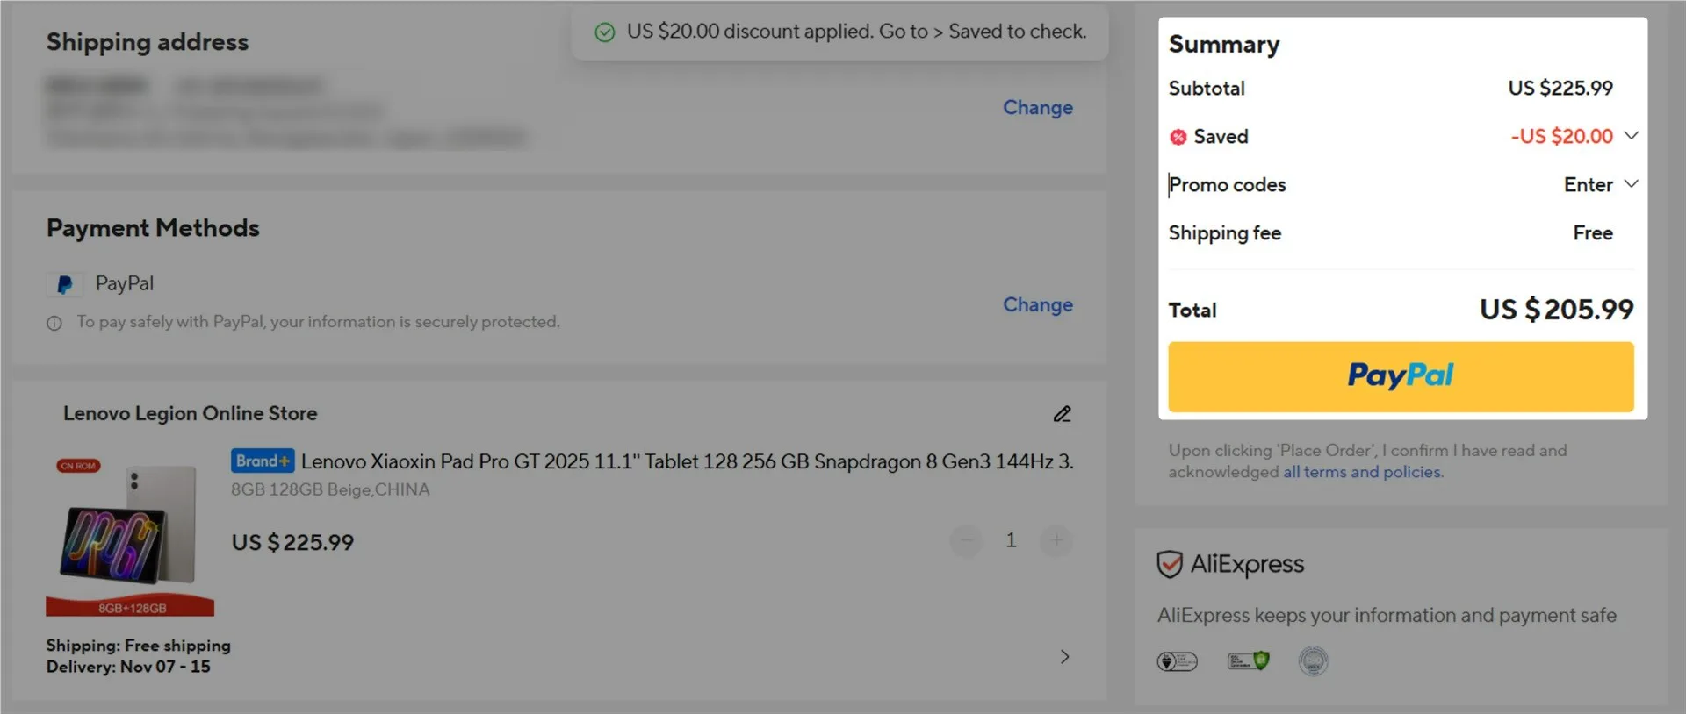Click the red Saved discount icon
1686x714 pixels.
(x=1178, y=137)
